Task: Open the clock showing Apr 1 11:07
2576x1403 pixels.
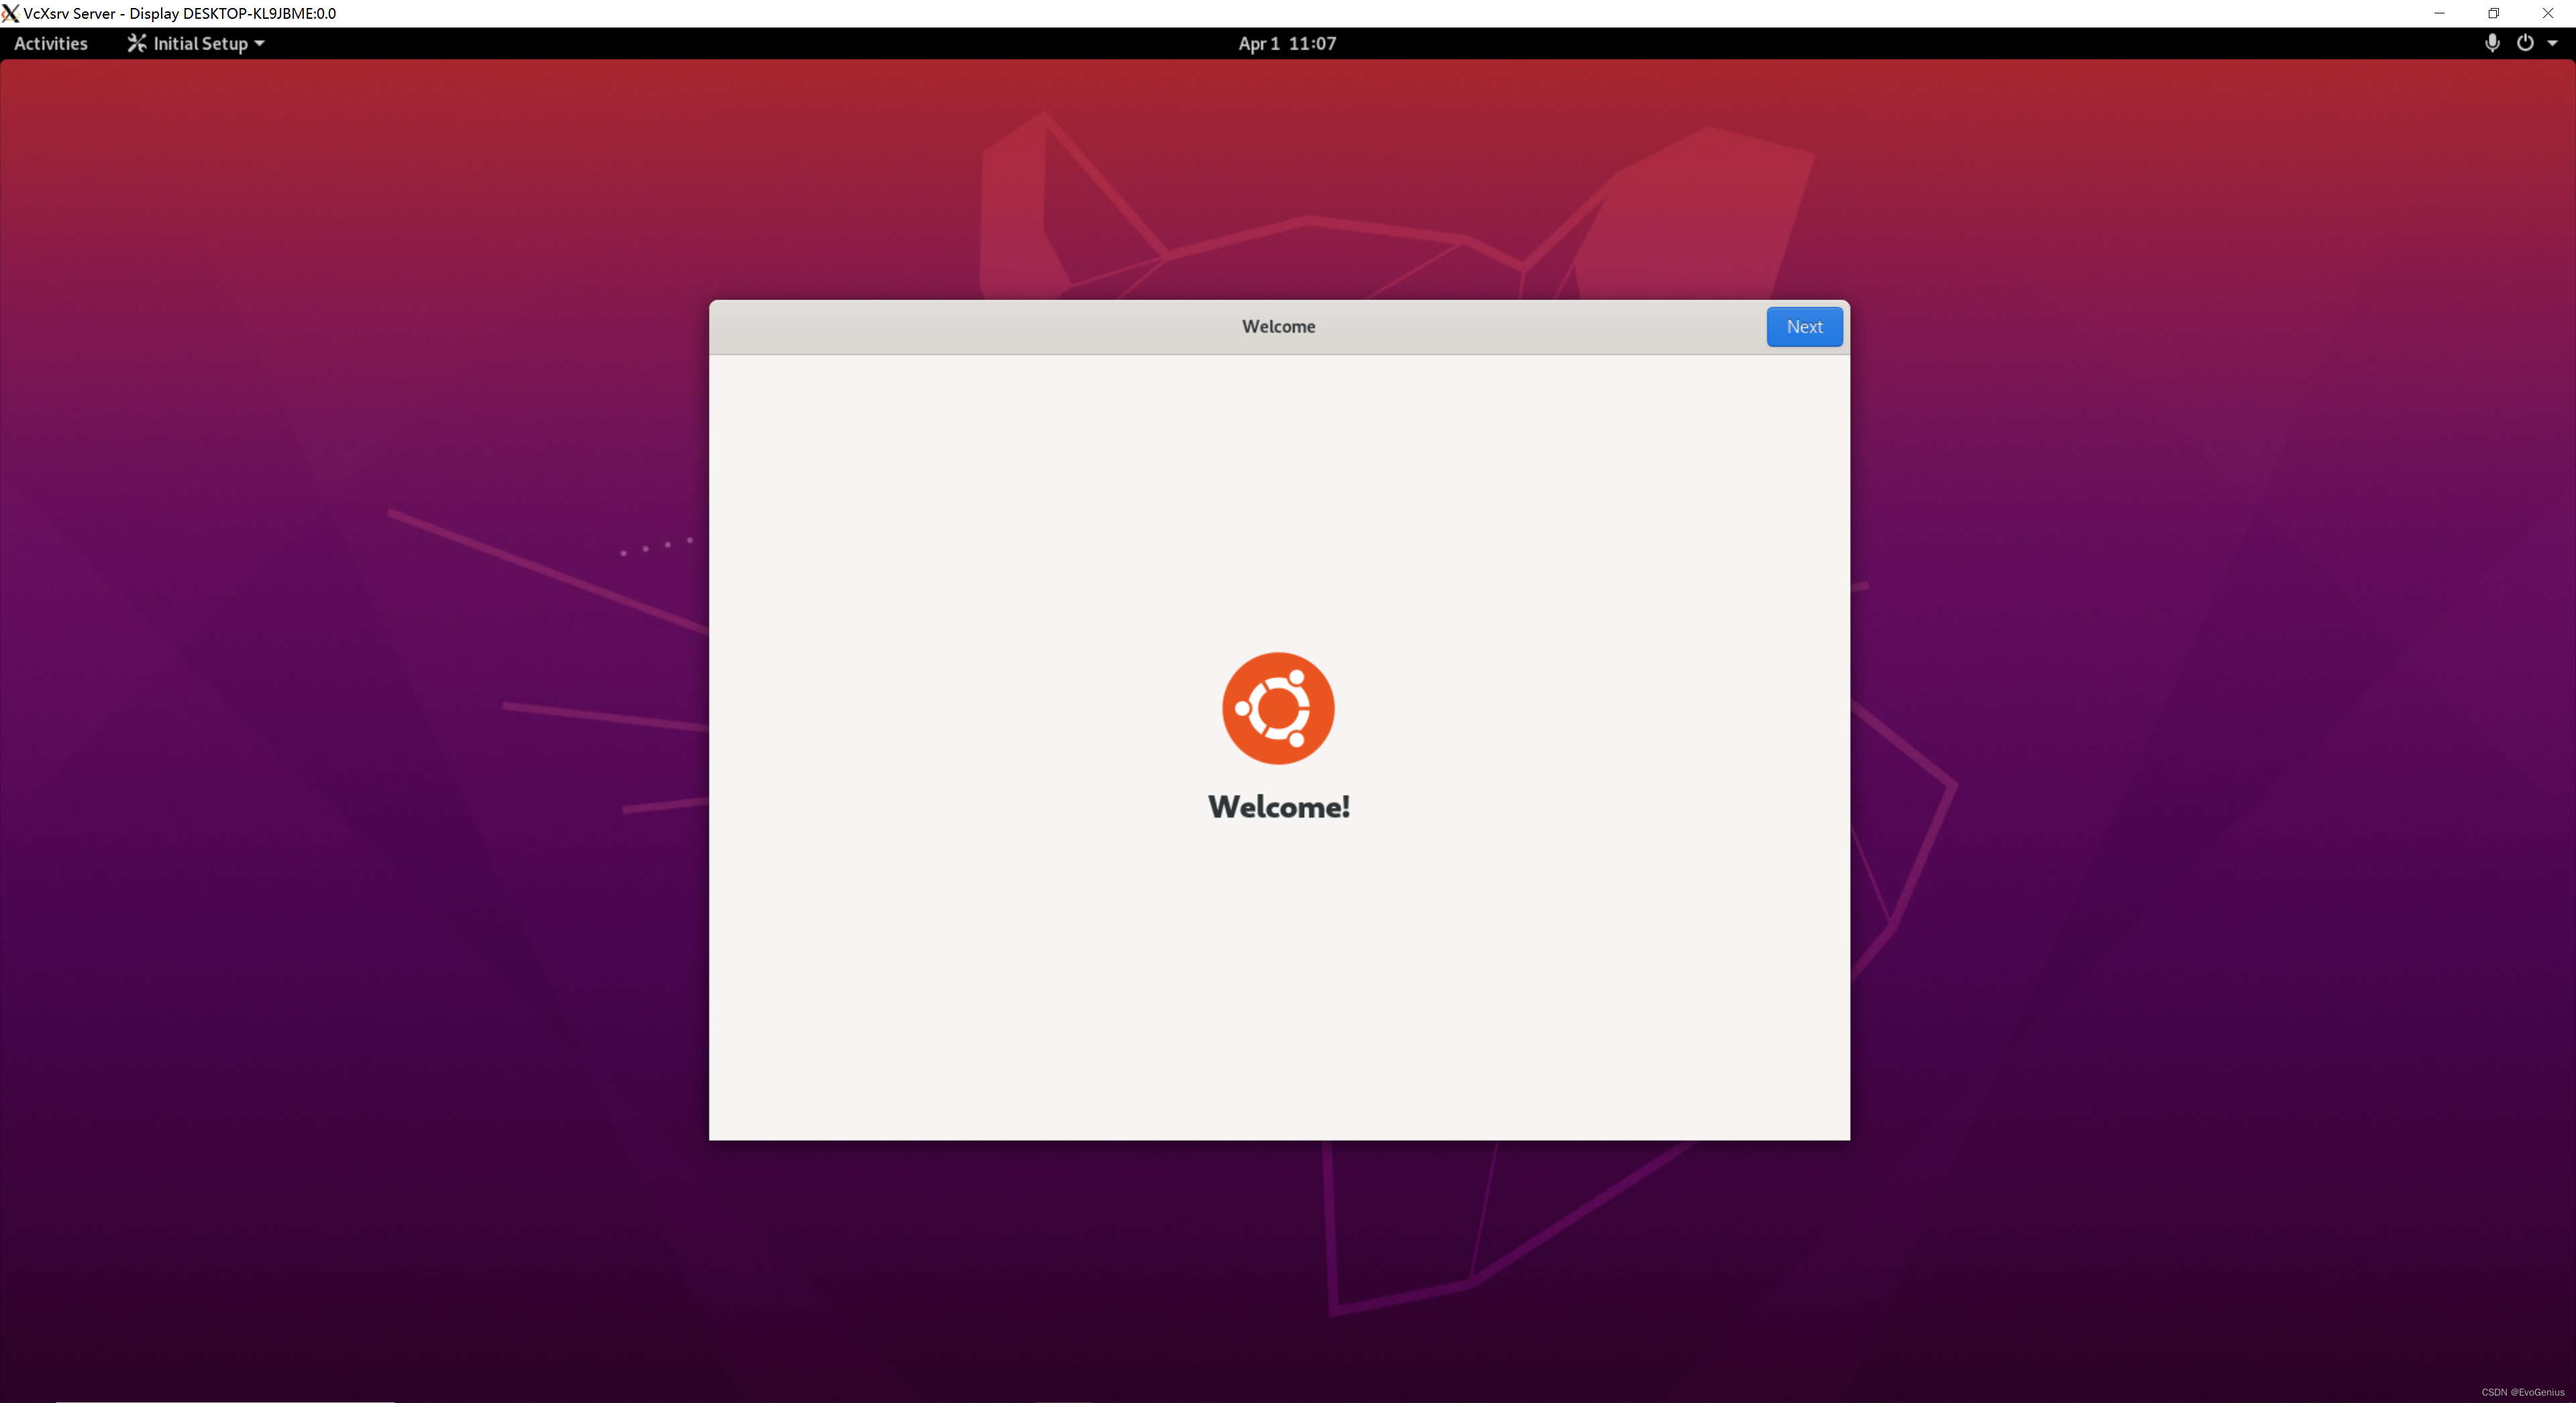Action: pos(1287,43)
